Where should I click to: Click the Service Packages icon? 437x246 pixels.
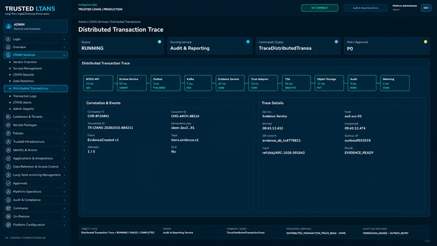(x=8, y=125)
